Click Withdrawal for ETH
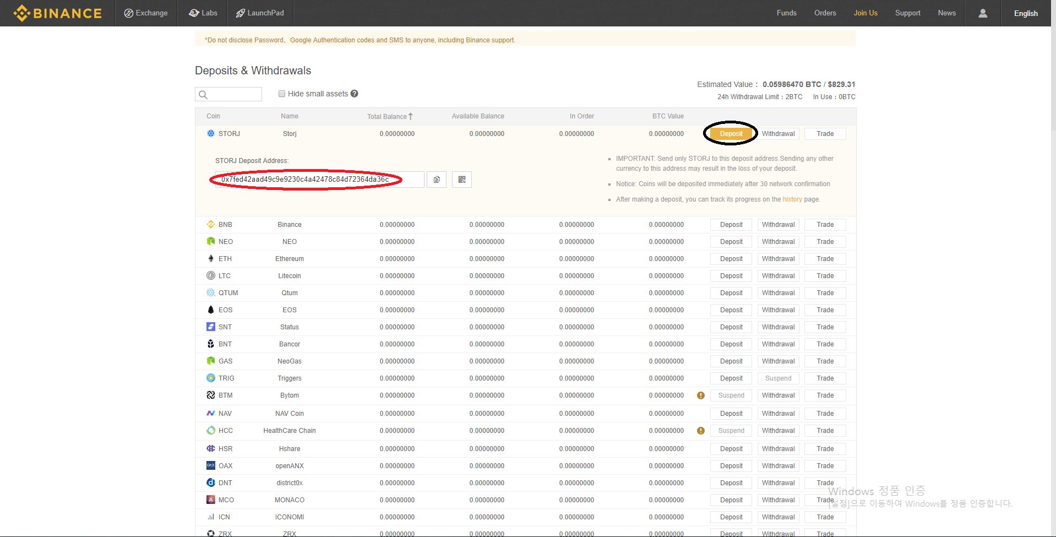 pyautogui.click(x=778, y=259)
